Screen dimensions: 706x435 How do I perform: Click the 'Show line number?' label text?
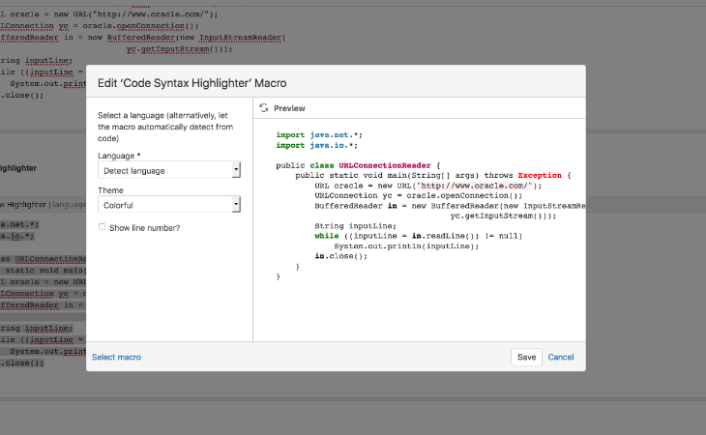click(144, 227)
